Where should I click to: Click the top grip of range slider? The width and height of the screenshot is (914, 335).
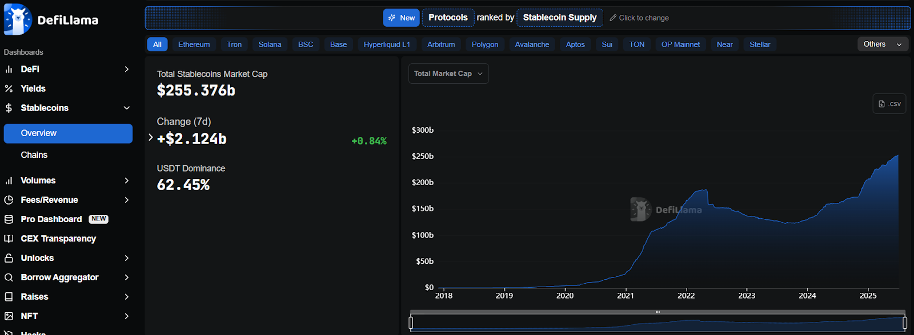click(658, 312)
